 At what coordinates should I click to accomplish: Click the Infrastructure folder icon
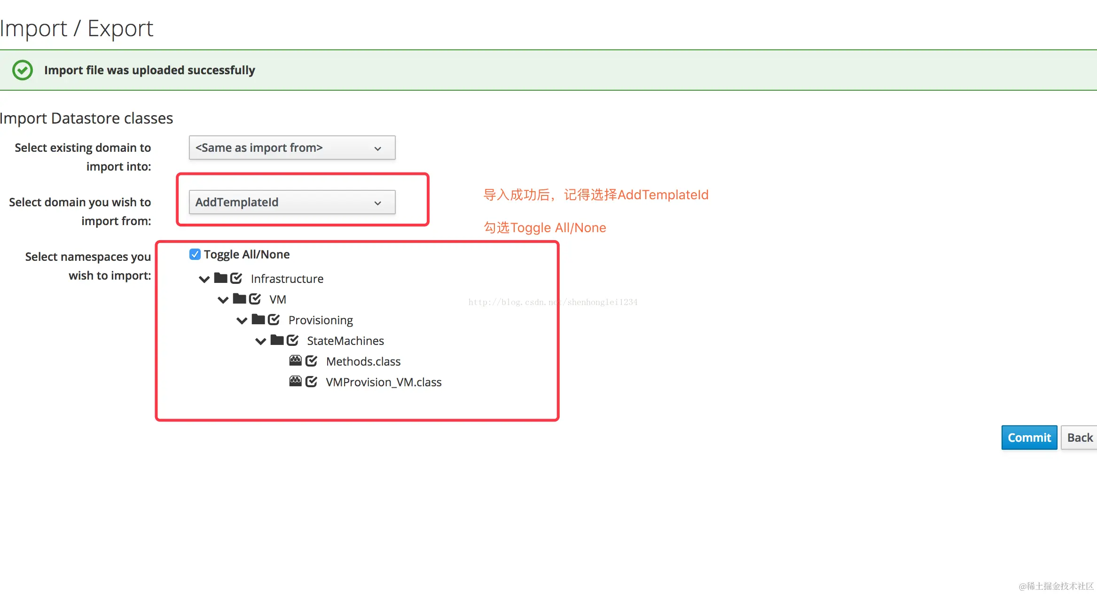[x=220, y=278]
